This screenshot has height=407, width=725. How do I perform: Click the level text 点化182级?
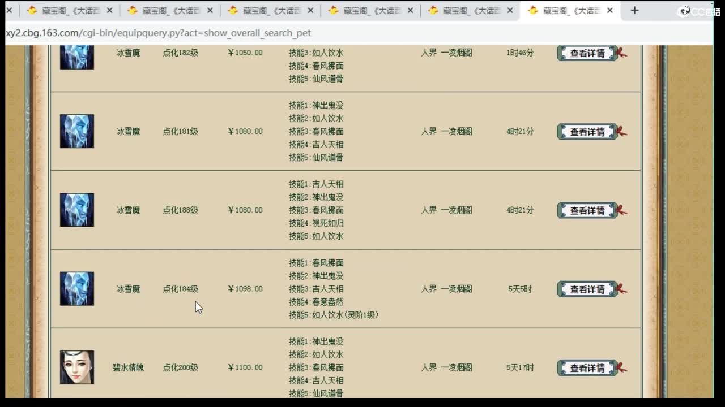pos(180,53)
